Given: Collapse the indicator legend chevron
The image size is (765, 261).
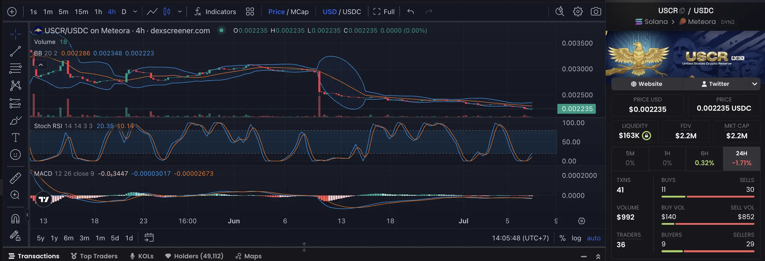Looking at the screenshot, I should point(41,65).
